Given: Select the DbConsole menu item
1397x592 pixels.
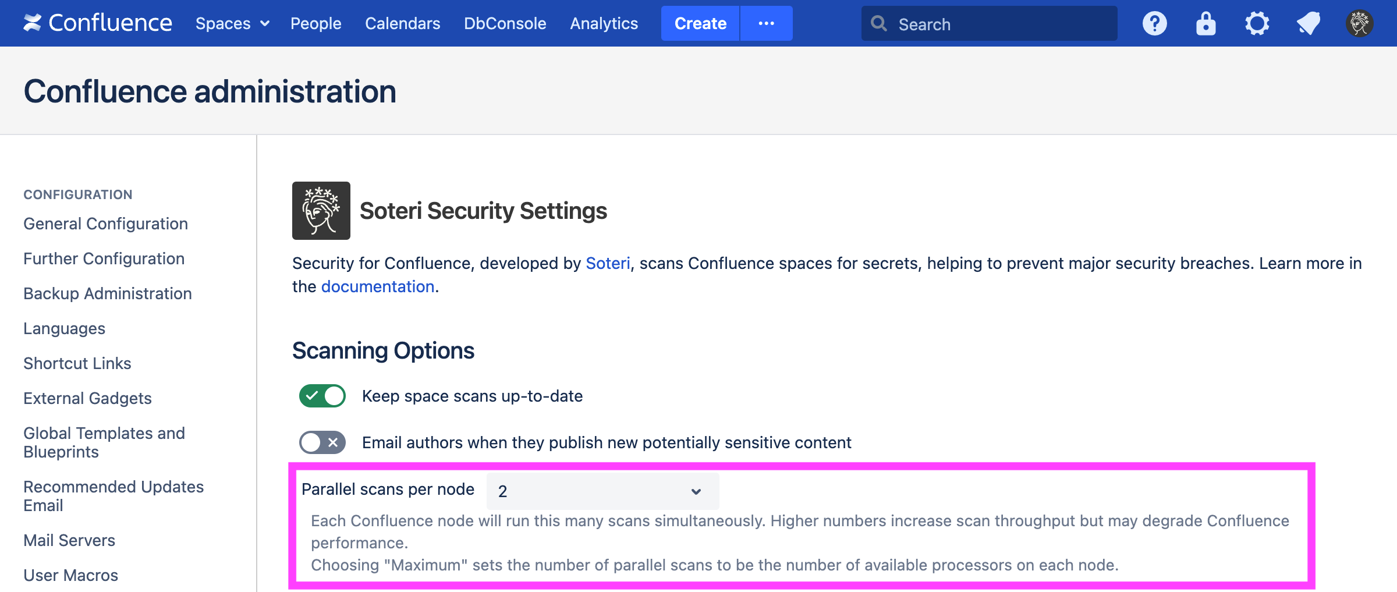Looking at the screenshot, I should (504, 23).
